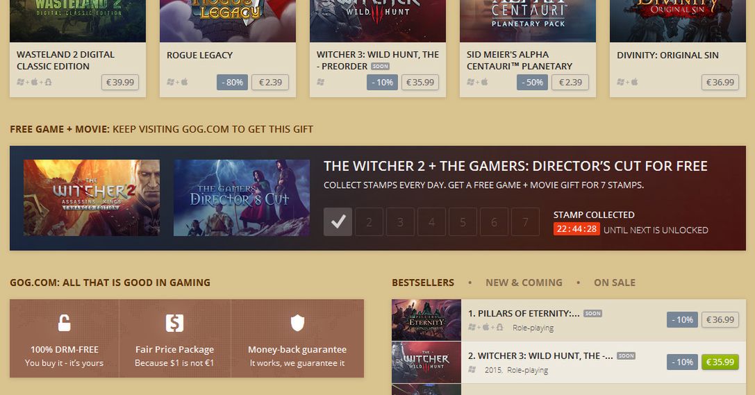Switch to the On Sale tab

click(x=615, y=283)
